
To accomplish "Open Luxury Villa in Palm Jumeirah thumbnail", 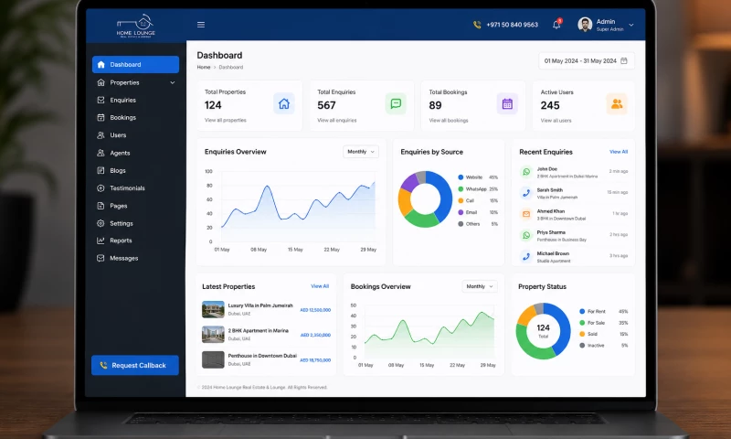I will click(213, 309).
